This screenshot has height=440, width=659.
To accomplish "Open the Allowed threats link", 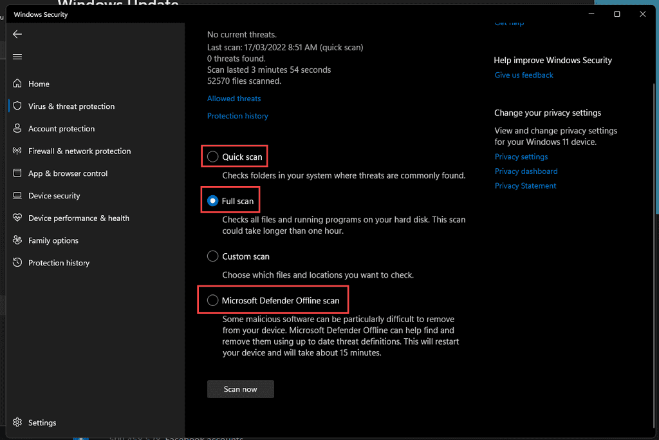I will point(234,99).
